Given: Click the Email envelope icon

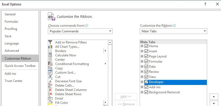Looking at the screenshot, I should click(50, 98).
